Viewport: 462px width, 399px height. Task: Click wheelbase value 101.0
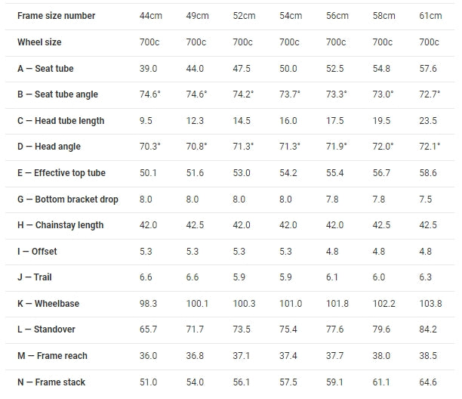click(291, 304)
